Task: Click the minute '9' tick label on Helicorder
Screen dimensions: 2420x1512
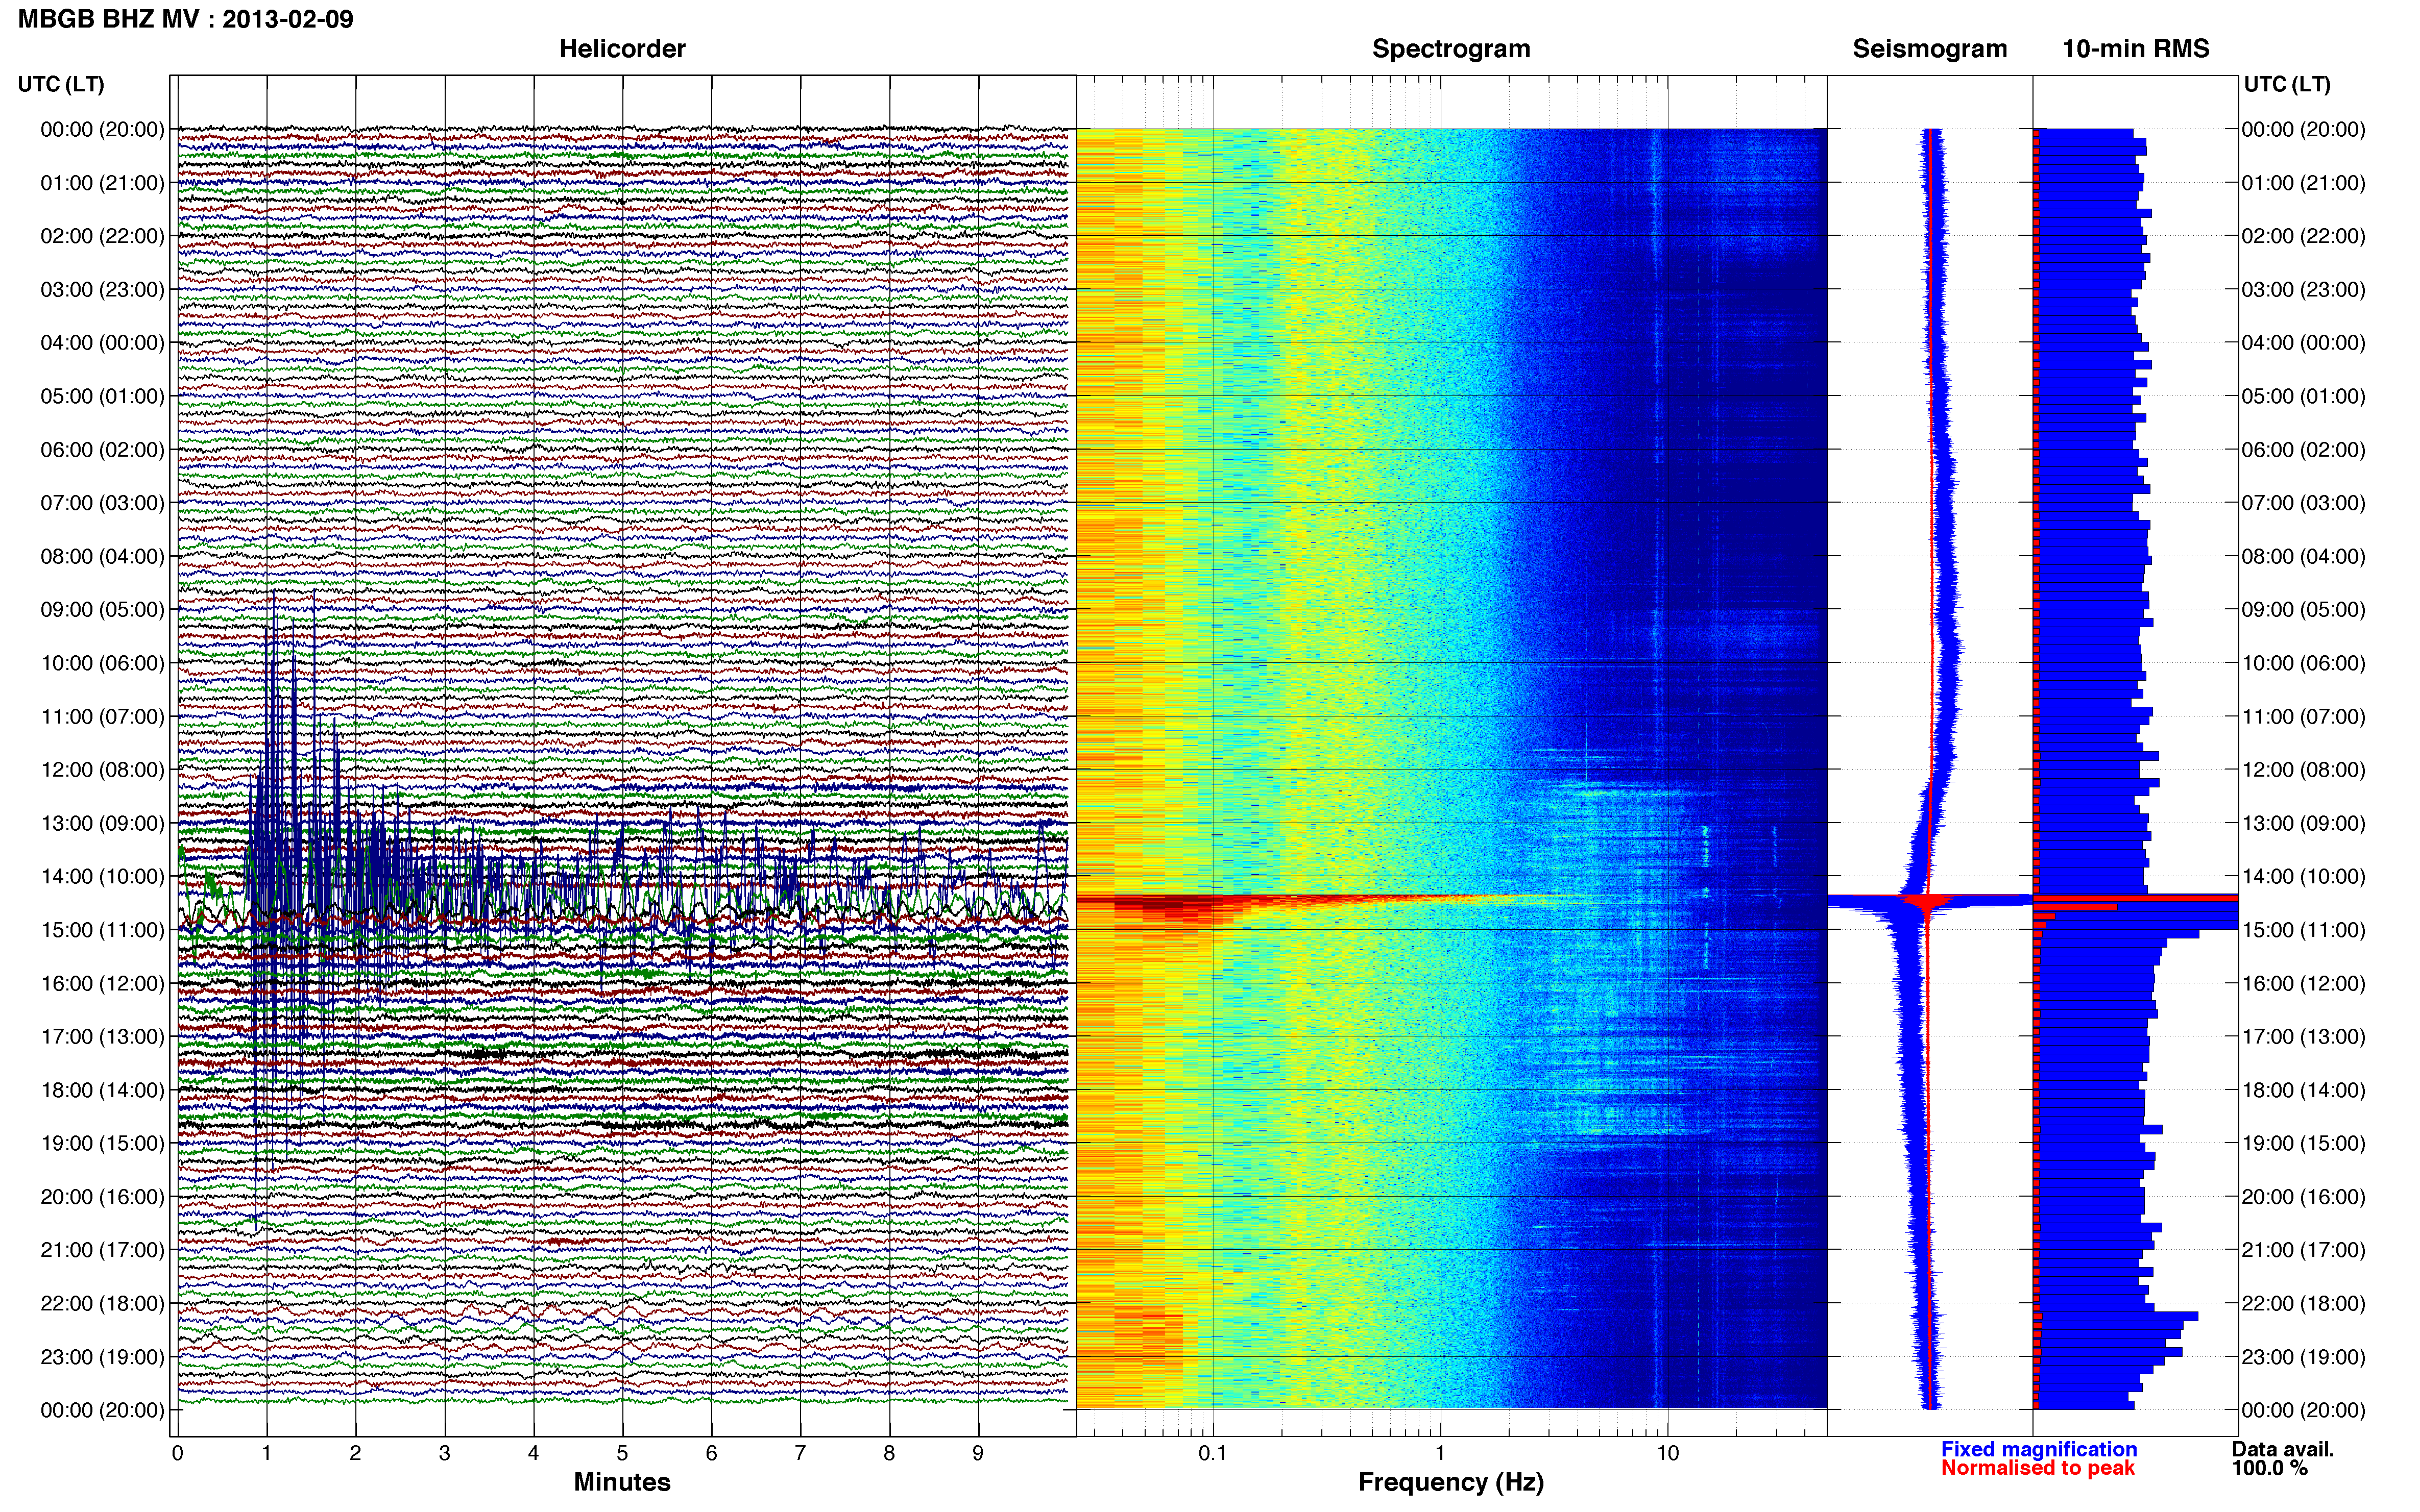Action: point(978,1454)
